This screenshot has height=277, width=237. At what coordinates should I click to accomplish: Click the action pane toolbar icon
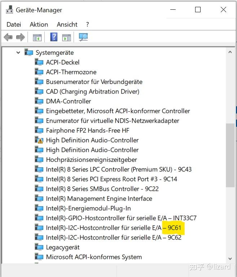coord(66,37)
